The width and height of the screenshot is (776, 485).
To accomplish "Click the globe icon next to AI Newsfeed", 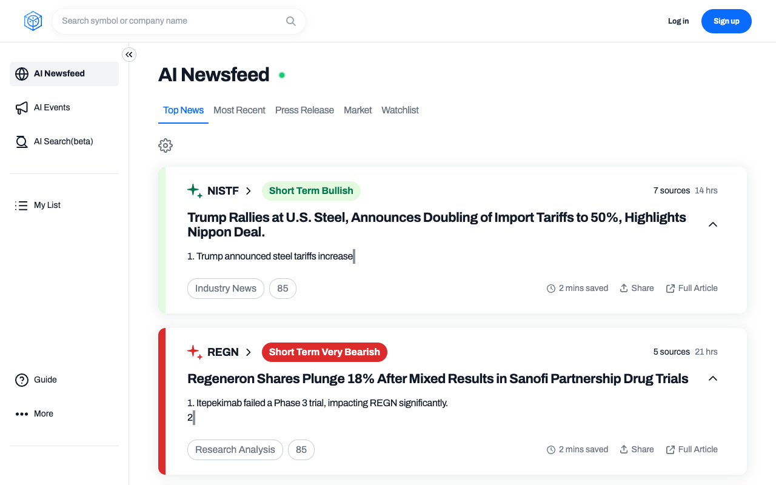I will tap(22, 74).
